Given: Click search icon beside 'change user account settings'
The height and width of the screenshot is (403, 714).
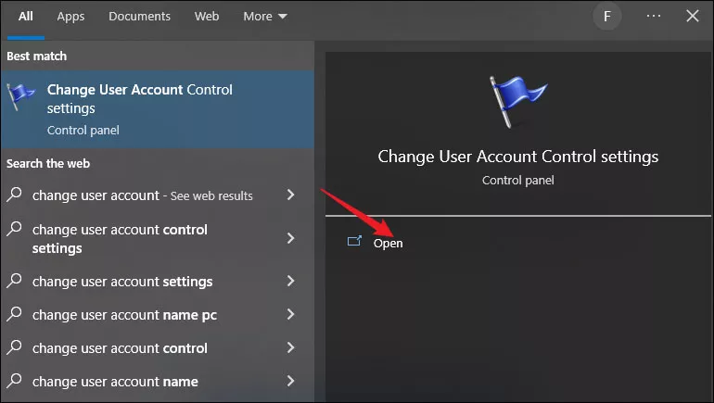Looking at the screenshot, I should coord(14,280).
